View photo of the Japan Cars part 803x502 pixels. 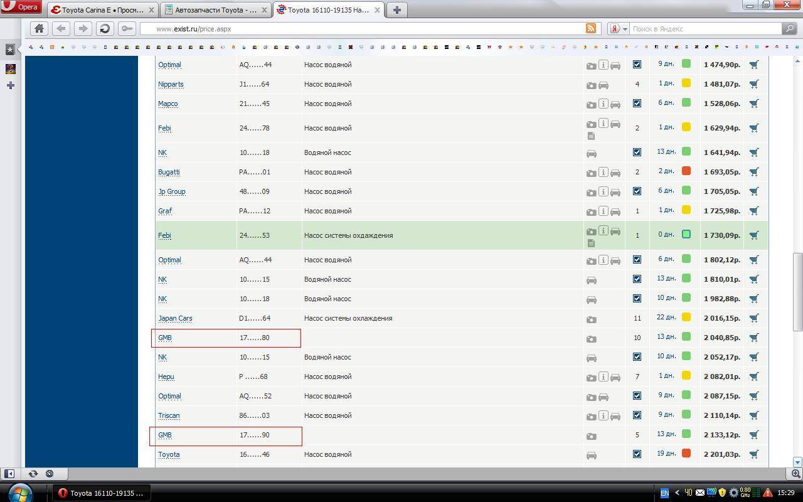(x=591, y=319)
